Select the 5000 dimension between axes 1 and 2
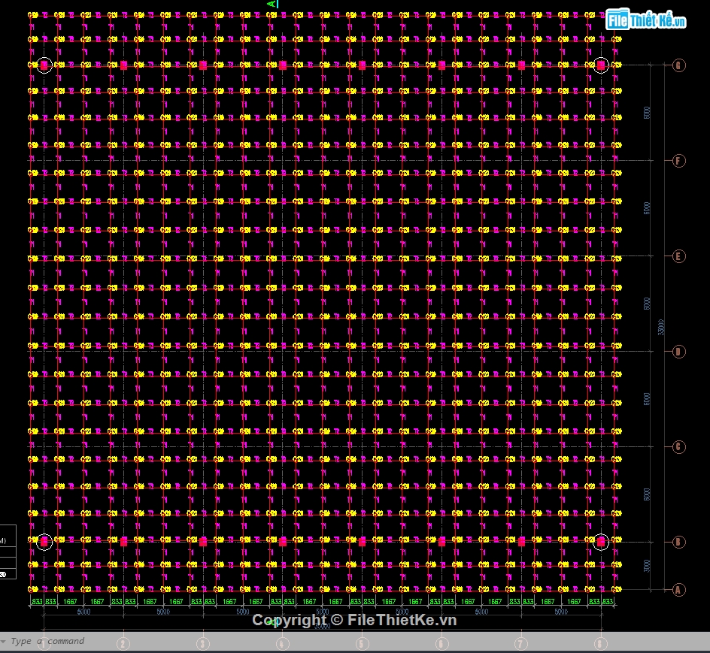Image resolution: width=710 pixels, height=653 pixels. pos(83,612)
